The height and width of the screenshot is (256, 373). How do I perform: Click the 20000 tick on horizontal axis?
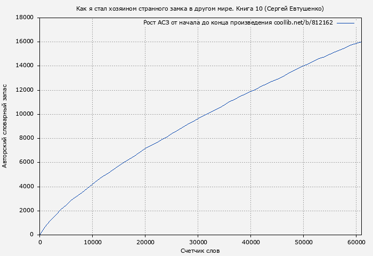(145, 242)
